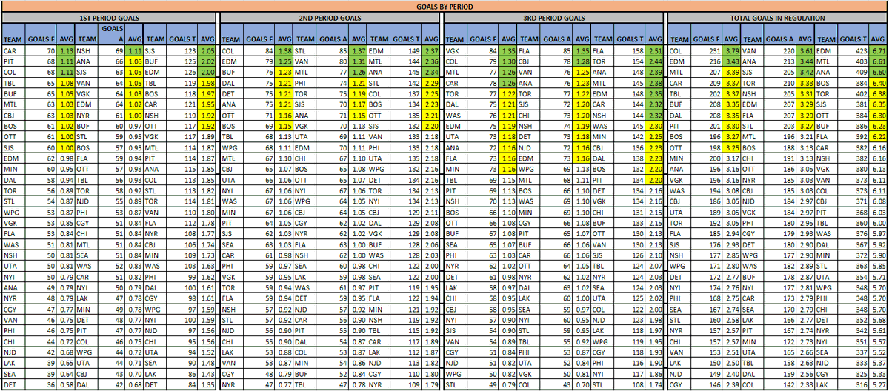Select the 2.05 green average cell for SJS
889x391 pixels.
coord(208,50)
